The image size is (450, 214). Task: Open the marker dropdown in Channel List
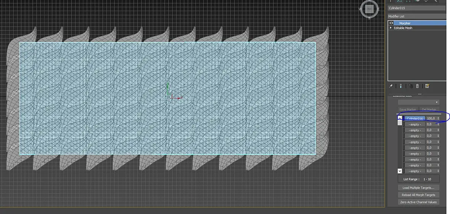coord(418,102)
